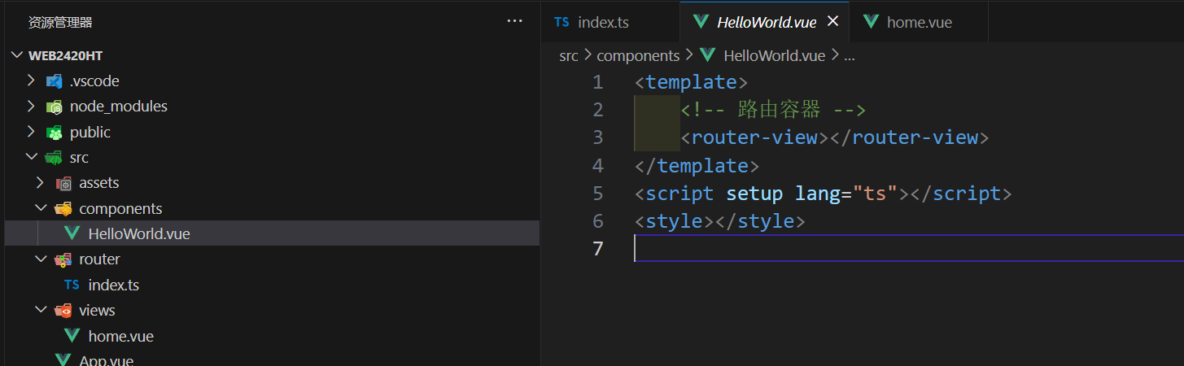Click line number 1 in gutter
The image size is (1184, 366).
click(x=598, y=82)
